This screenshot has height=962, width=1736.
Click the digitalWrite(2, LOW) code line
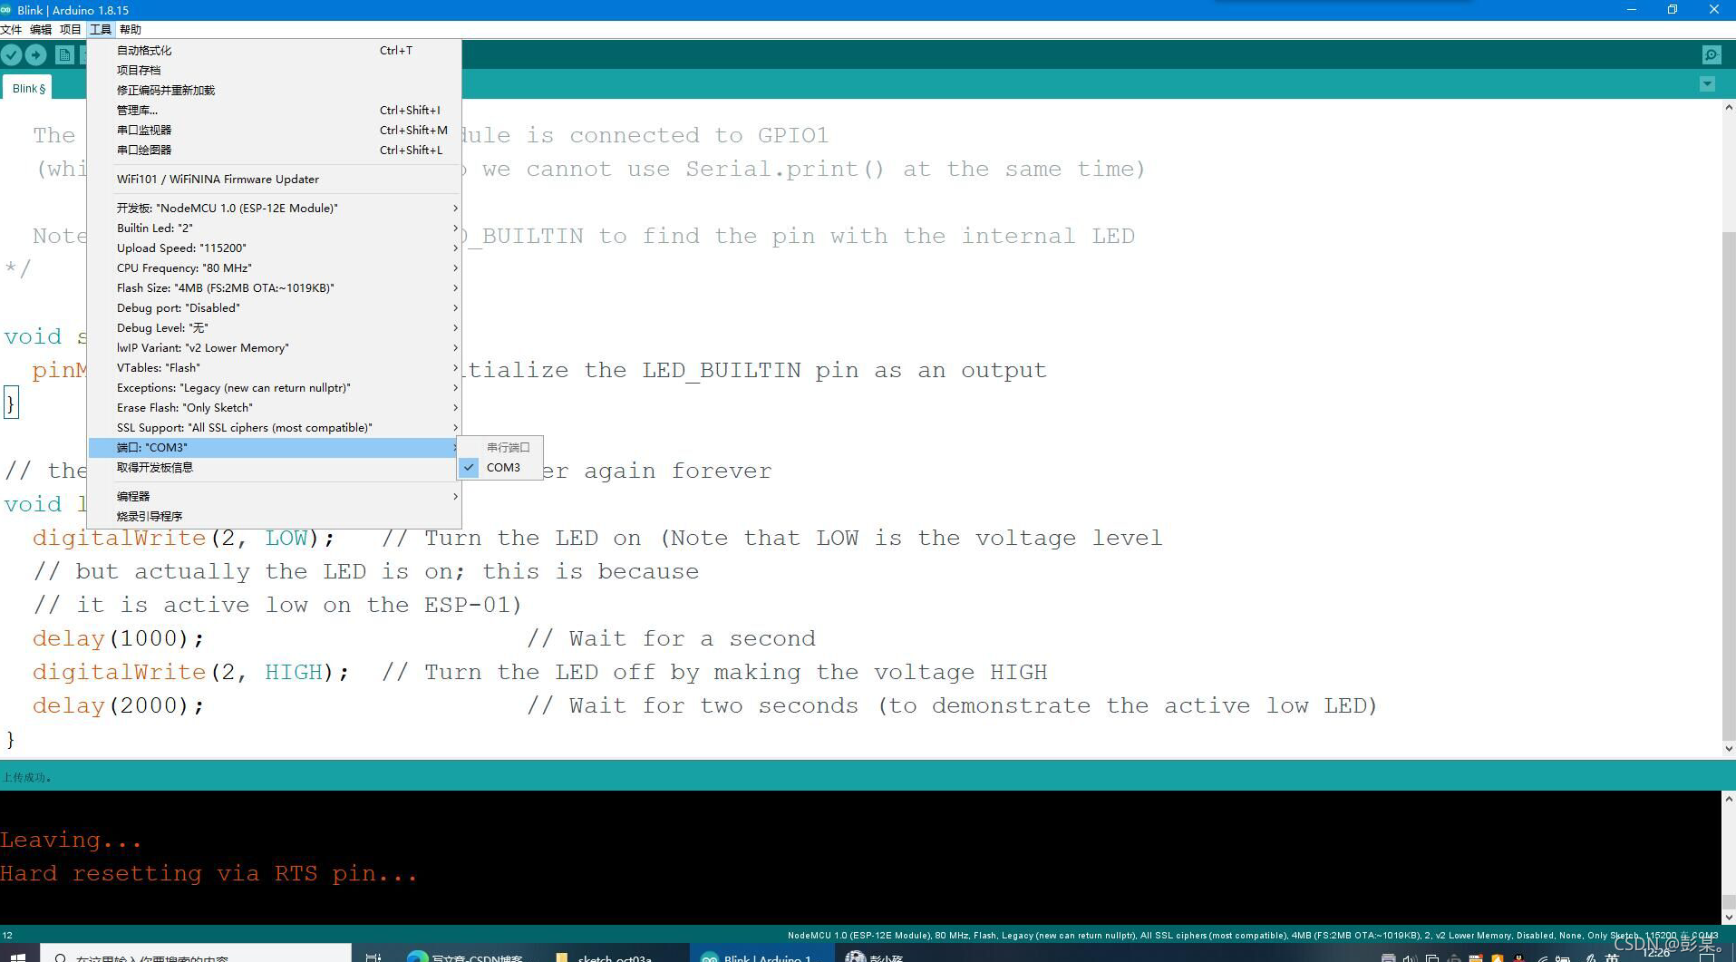pos(183,539)
